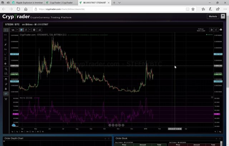The height and width of the screenshot is (146, 229).
Task: Open browser more options menu
Action: pyautogui.click(x=225, y=9)
